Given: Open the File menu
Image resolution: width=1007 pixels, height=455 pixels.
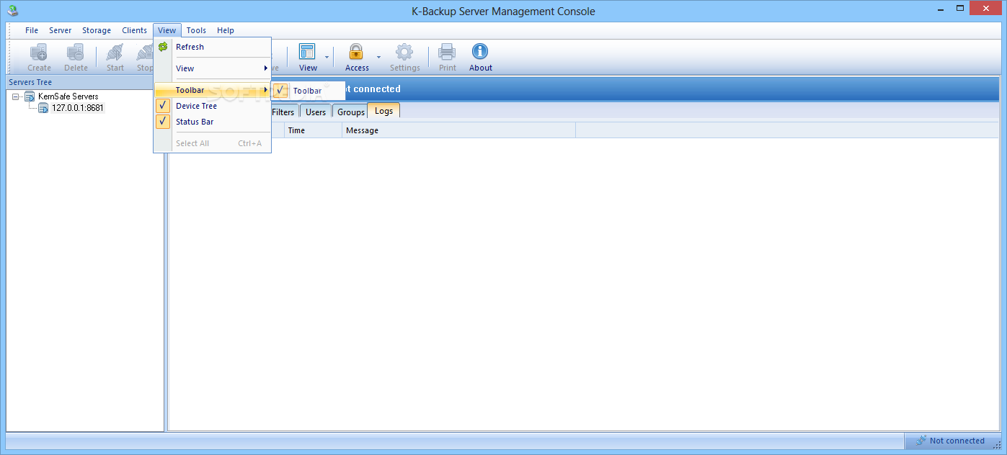Looking at the screenshot, I should click(x=32, y=30).
